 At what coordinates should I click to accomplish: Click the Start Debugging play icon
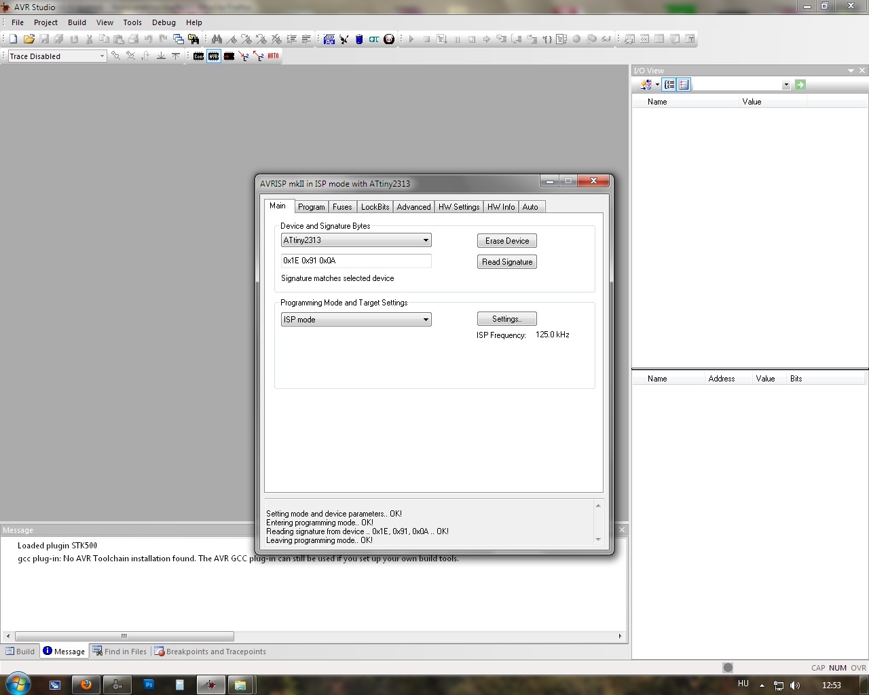pos(411,39)
